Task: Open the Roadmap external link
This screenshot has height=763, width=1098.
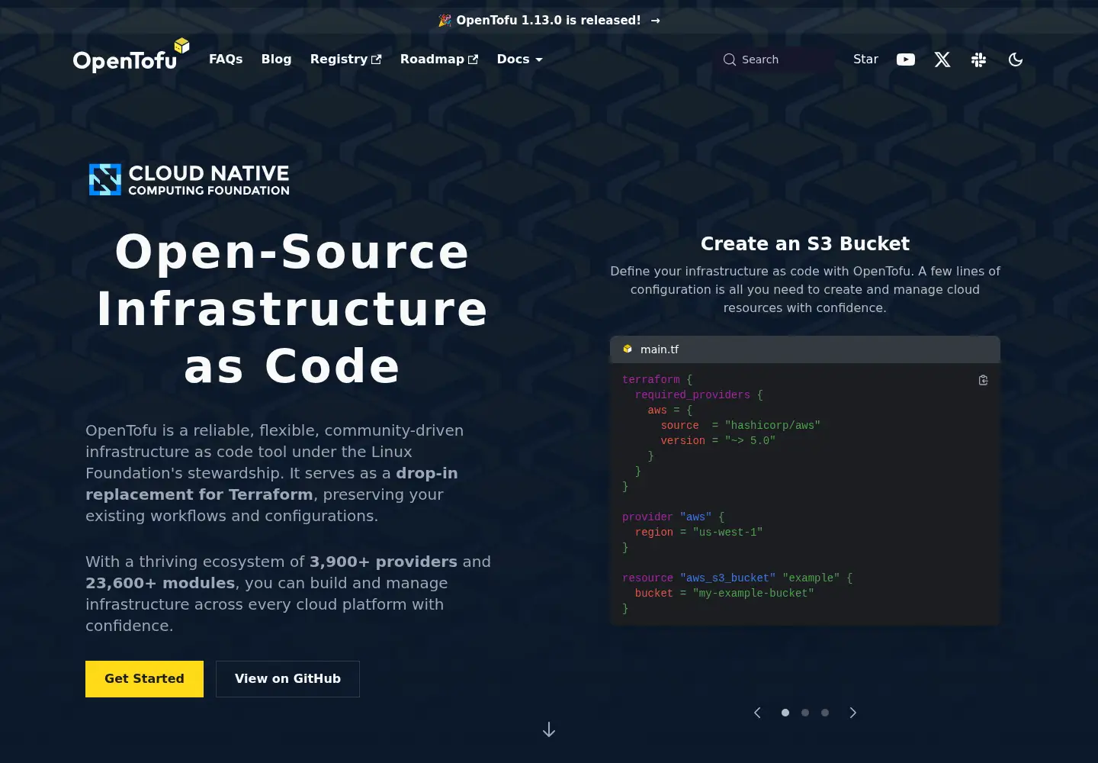Action: [439, 60]
